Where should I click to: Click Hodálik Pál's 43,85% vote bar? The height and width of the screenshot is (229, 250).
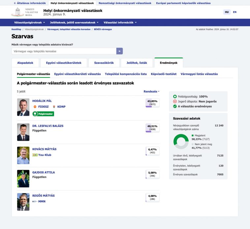(x=152, y=103)
